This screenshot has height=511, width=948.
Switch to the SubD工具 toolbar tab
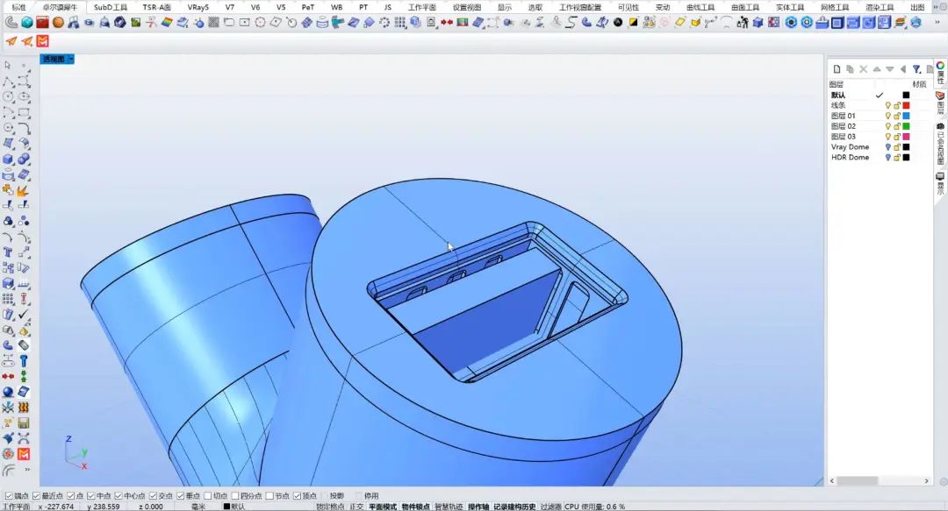(x=111, y=7)
